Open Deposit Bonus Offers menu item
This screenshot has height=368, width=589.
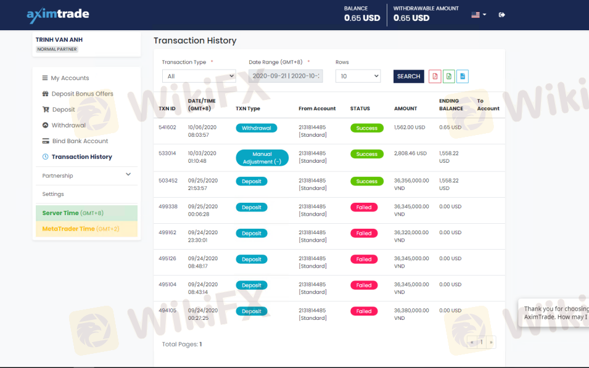click(x=82, y=94)
